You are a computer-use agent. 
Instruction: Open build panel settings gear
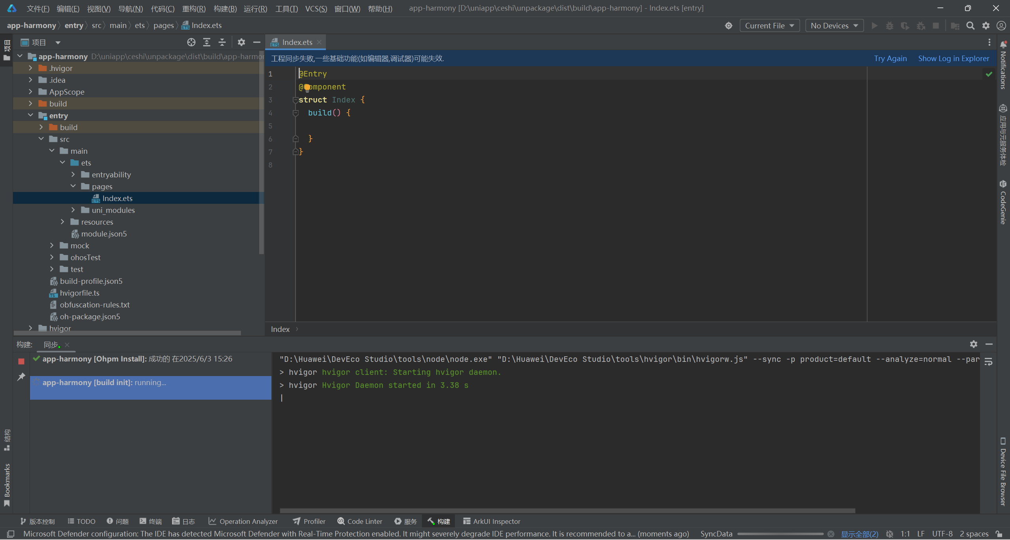click(x=974, y=344)
